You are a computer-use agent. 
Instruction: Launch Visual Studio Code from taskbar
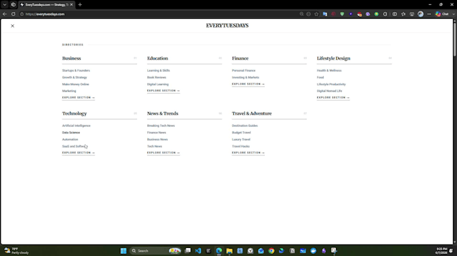[x=198, y=251]
